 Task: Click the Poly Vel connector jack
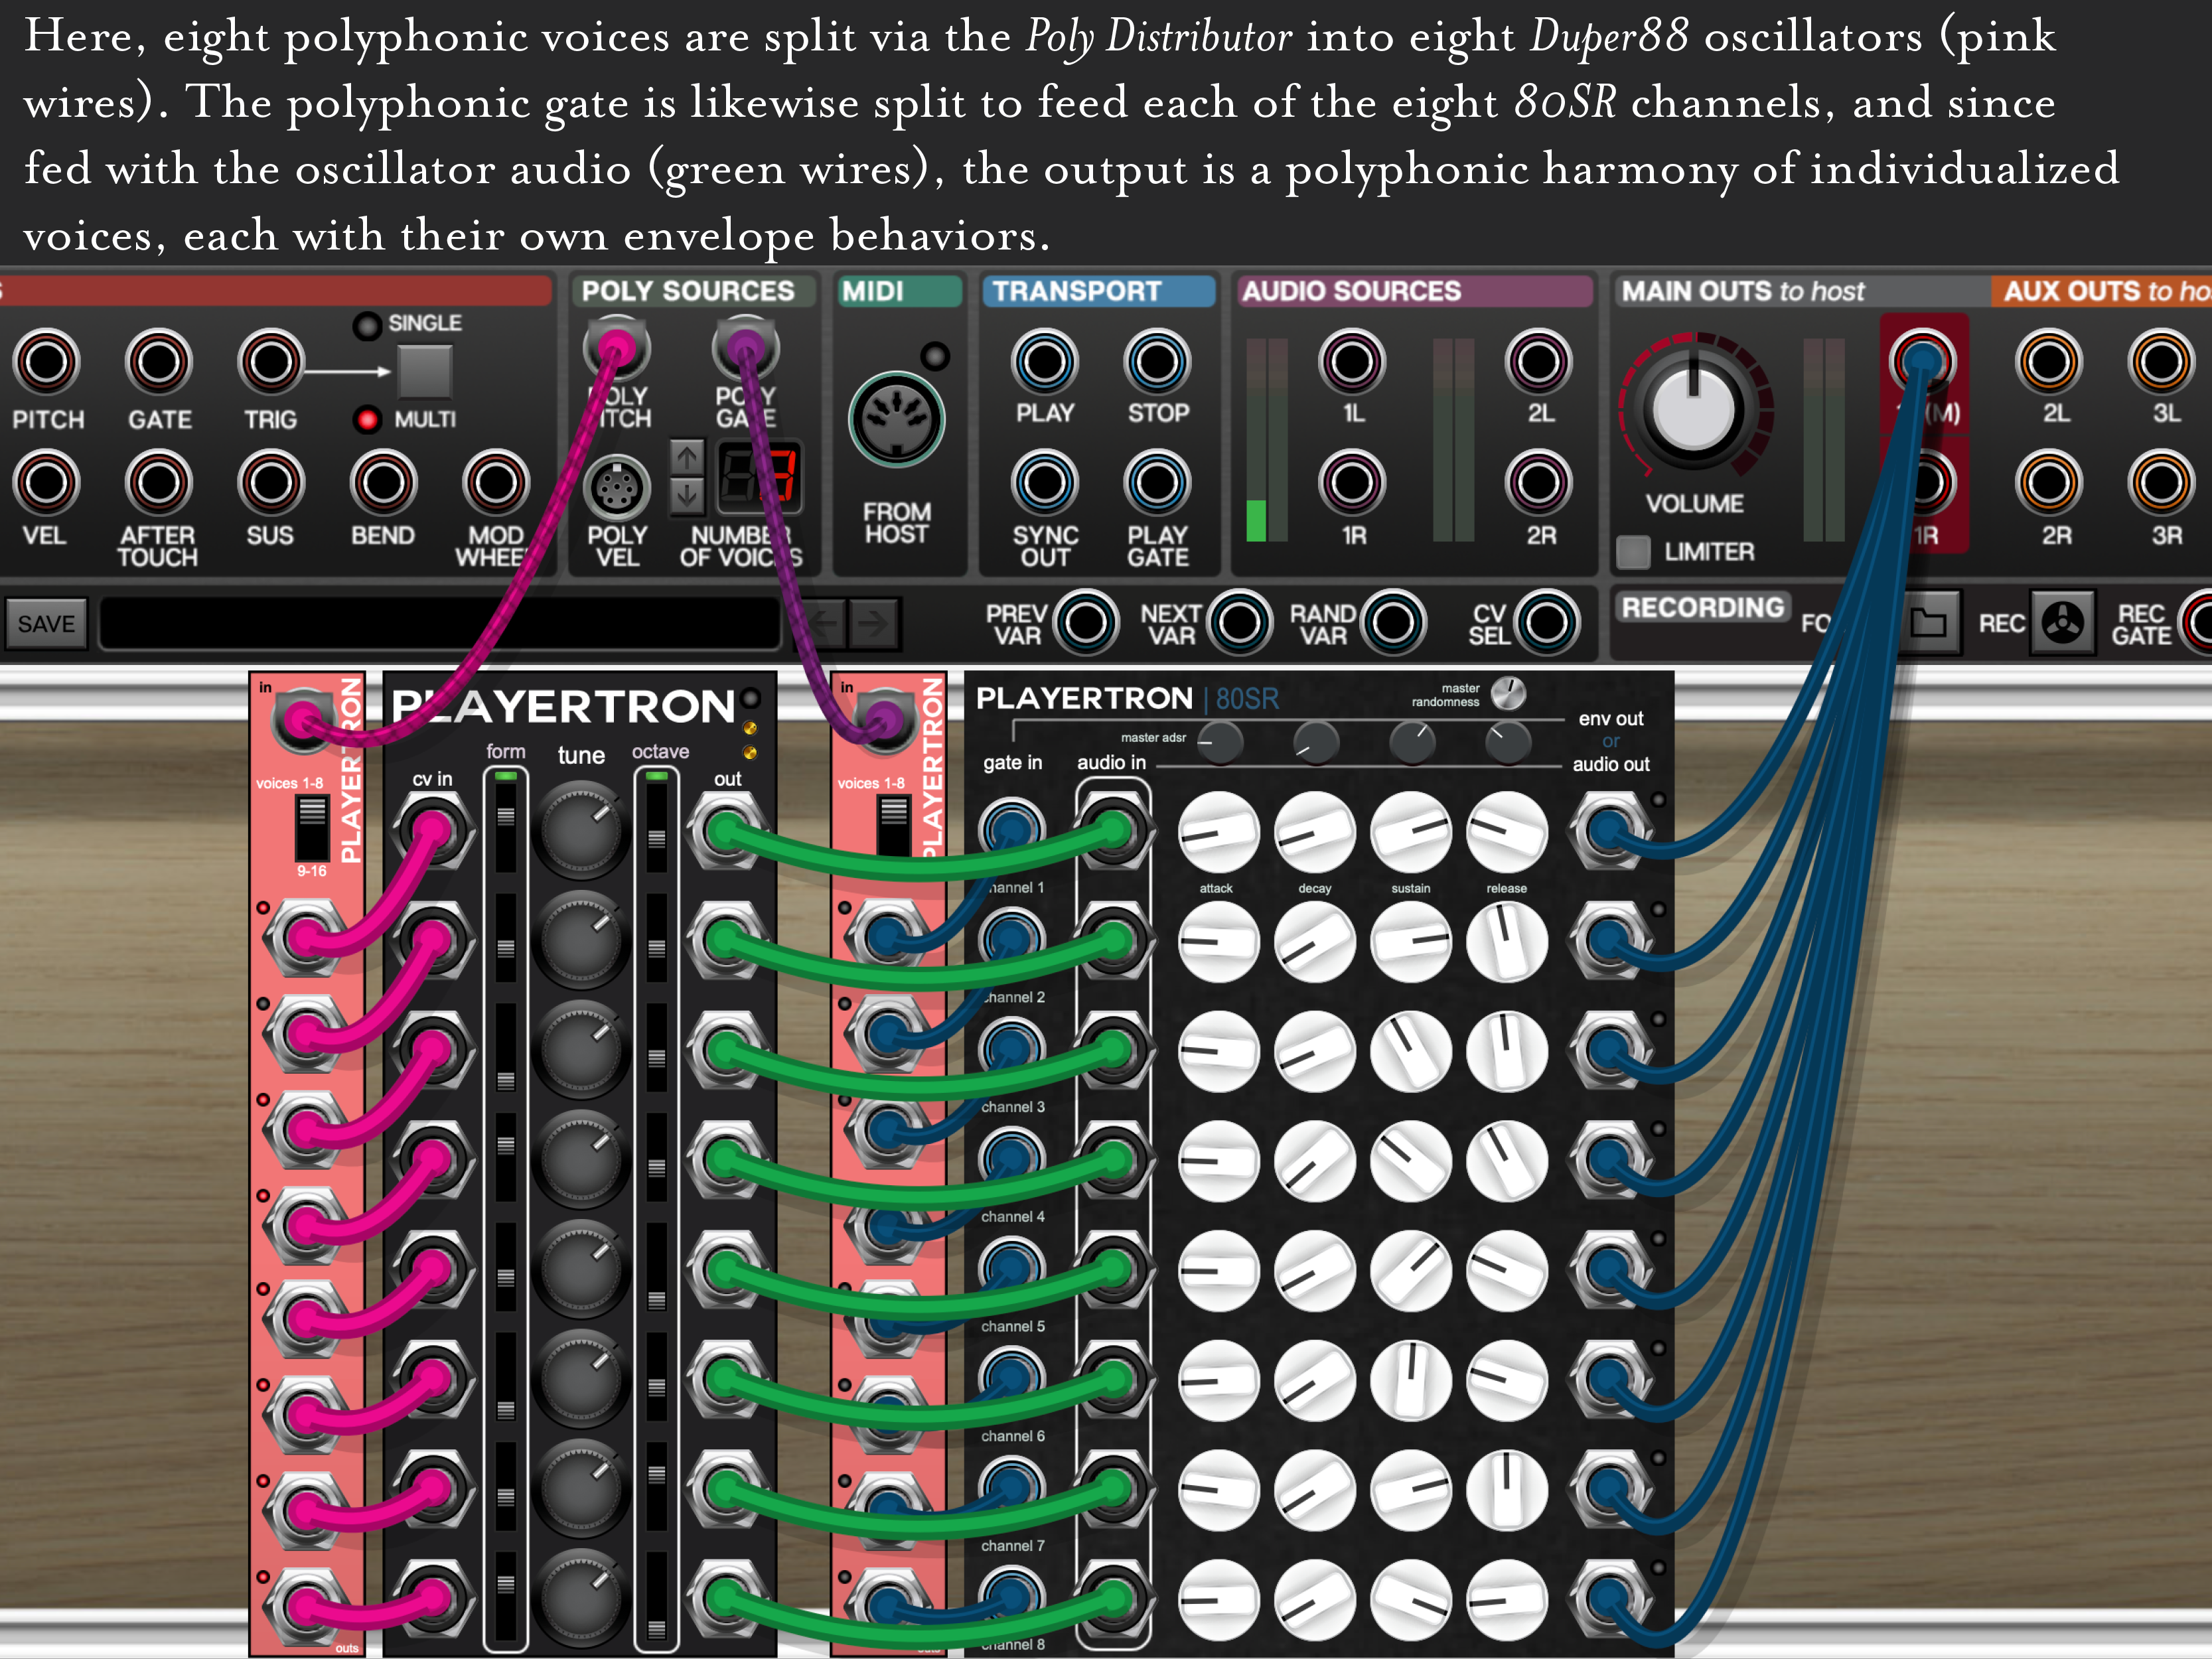617,488
